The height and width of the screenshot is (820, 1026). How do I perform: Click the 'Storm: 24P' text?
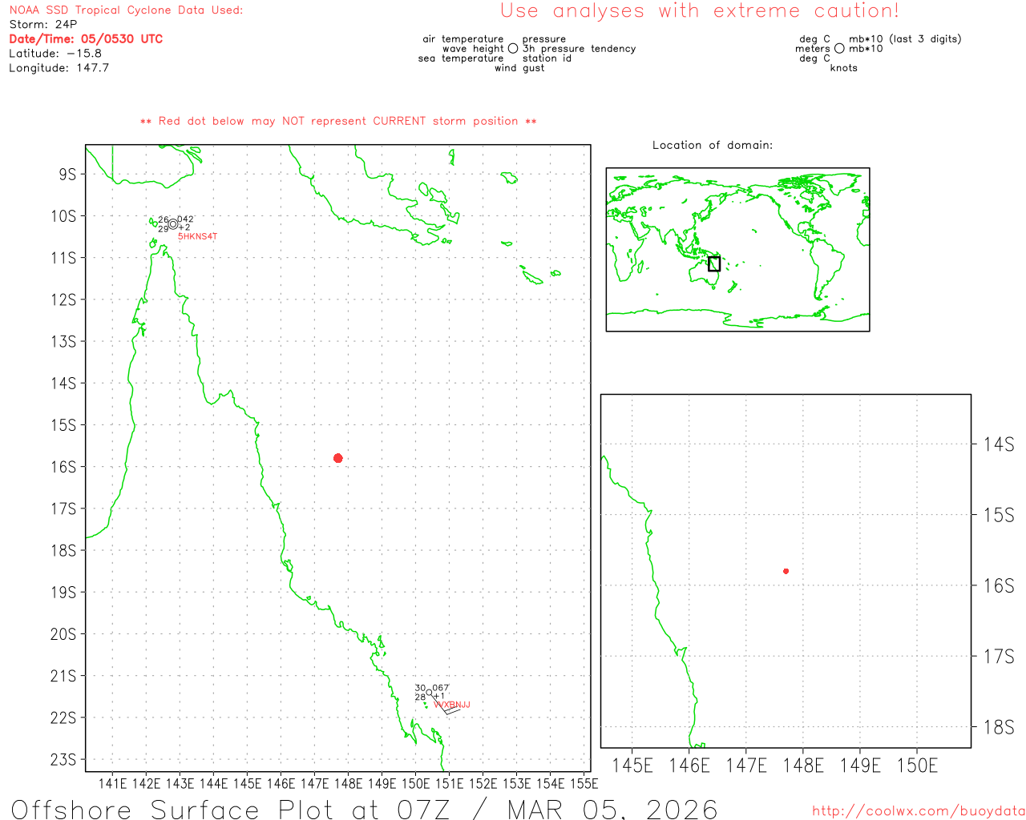point(43,25)
